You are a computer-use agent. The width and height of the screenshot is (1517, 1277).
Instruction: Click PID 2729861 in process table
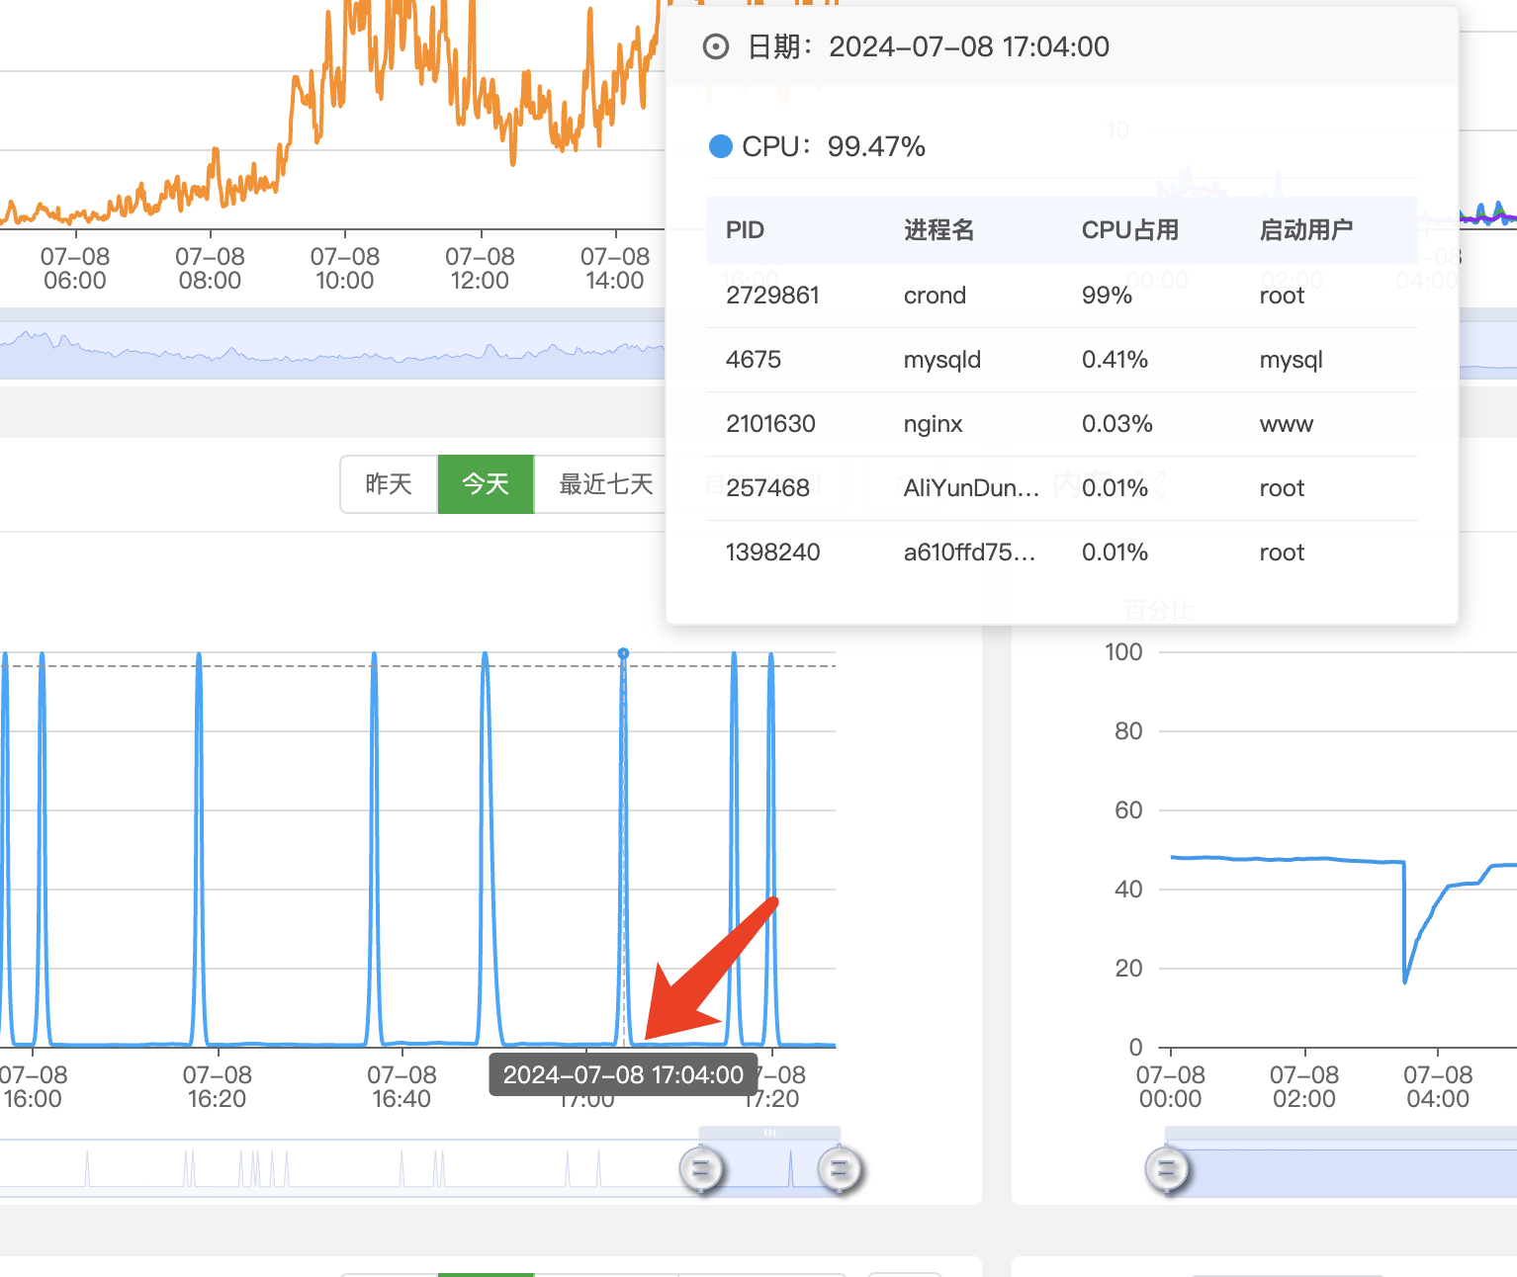pos(772,296)
